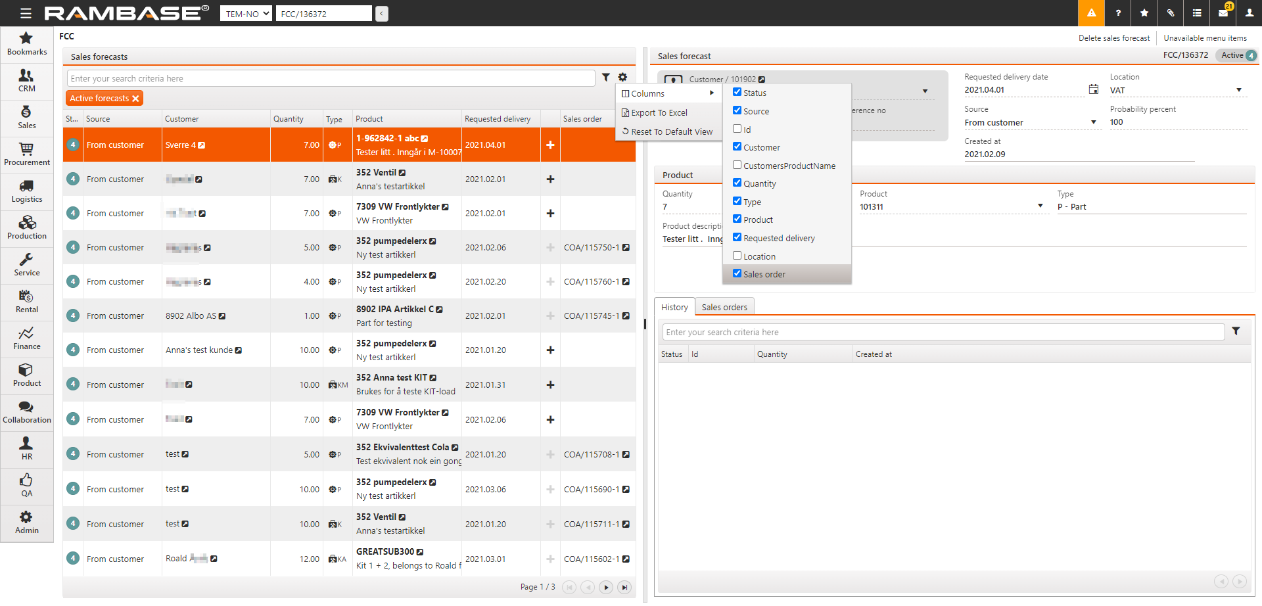The image size is (1262, 606).
Task: Enable the Location column checkbox
Action: click(737, 256)
